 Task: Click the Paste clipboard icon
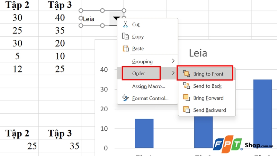click(x=126, y=48)
